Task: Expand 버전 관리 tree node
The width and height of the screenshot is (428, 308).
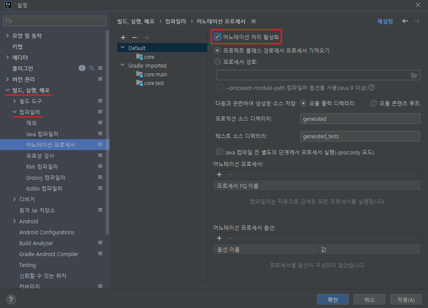Action: pyautogui.click(x=7, y=79)
